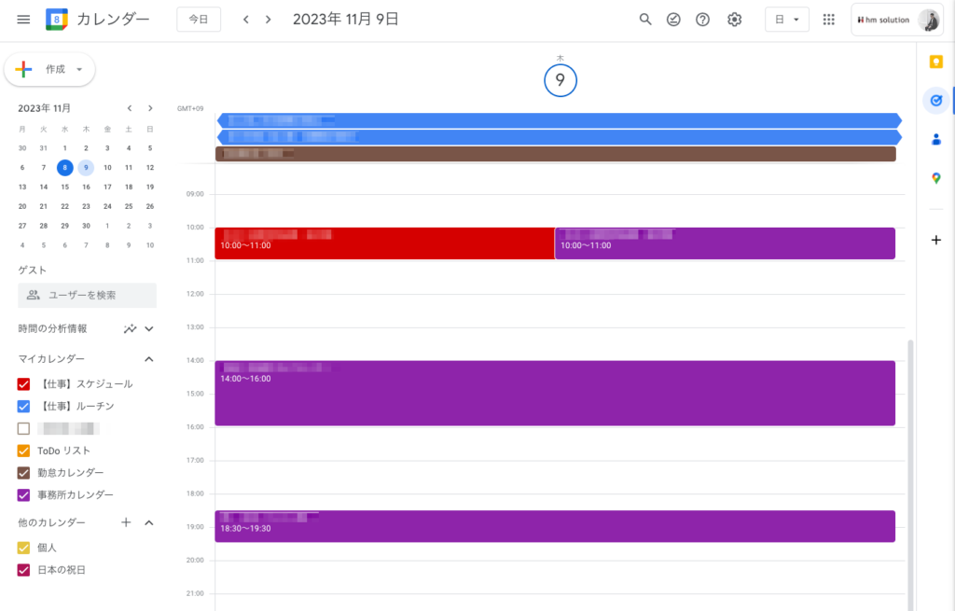Show next month in mini calendar
This screenshot has height=611, width=955.
150,108
